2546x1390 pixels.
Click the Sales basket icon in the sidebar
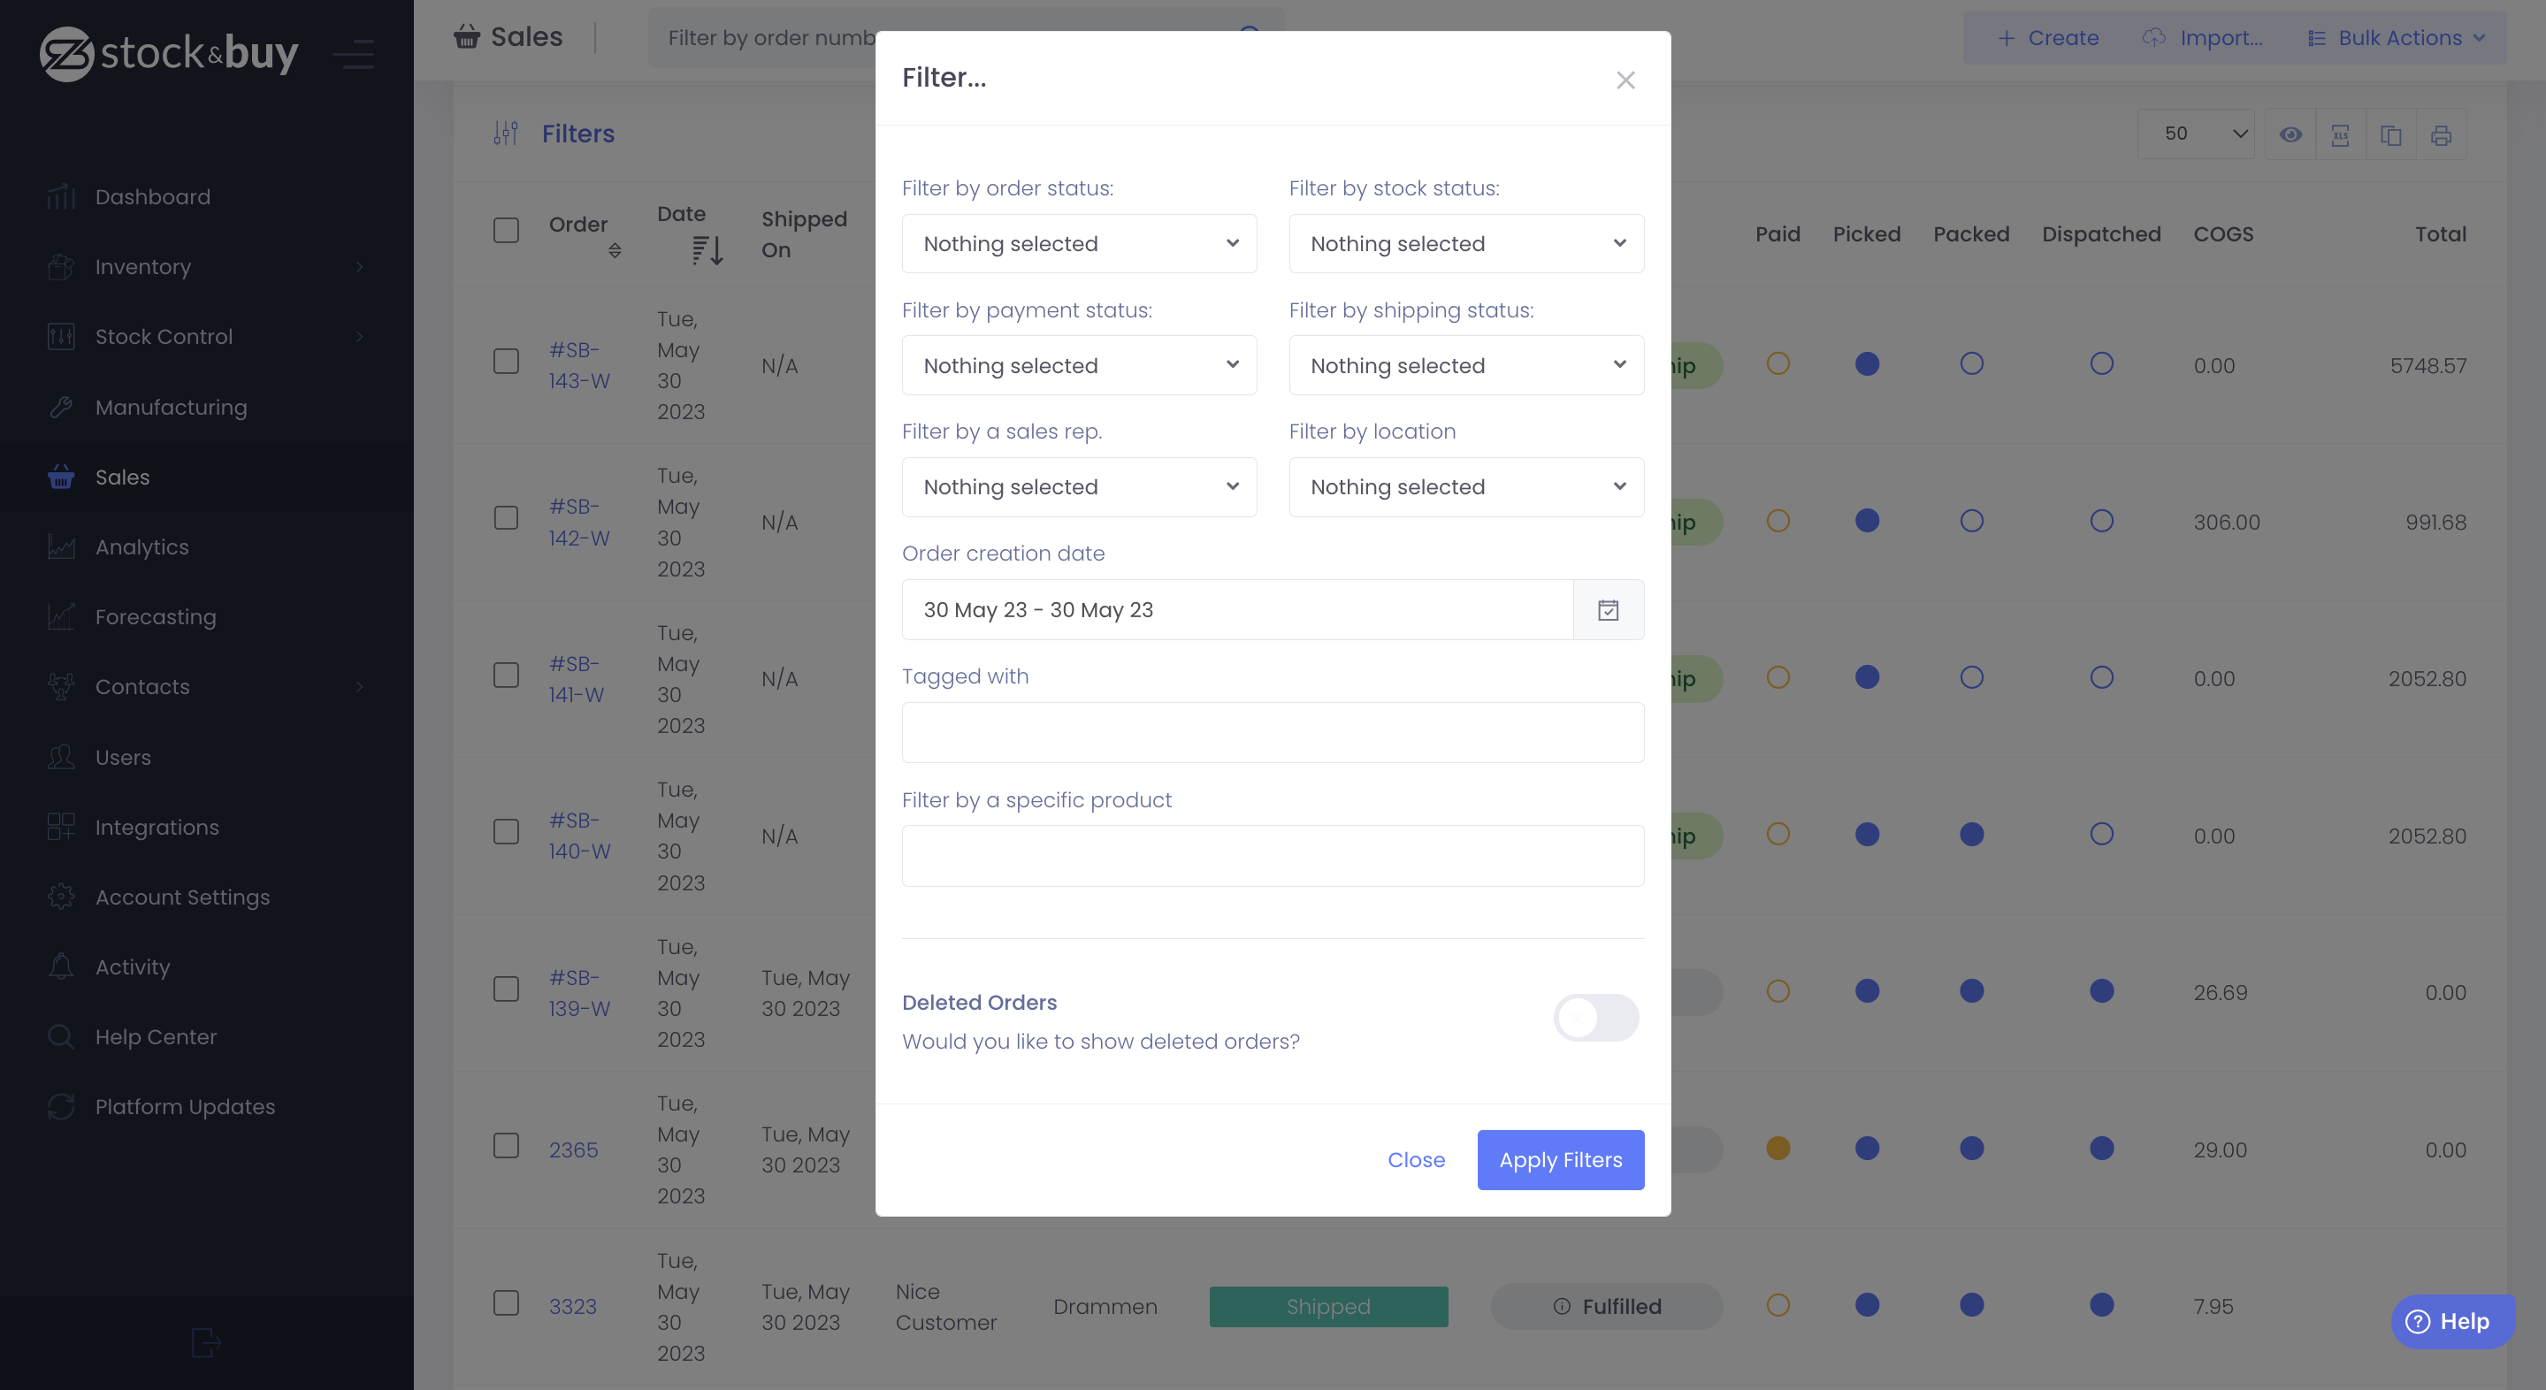pyautogui.click(x=61, y=477)
